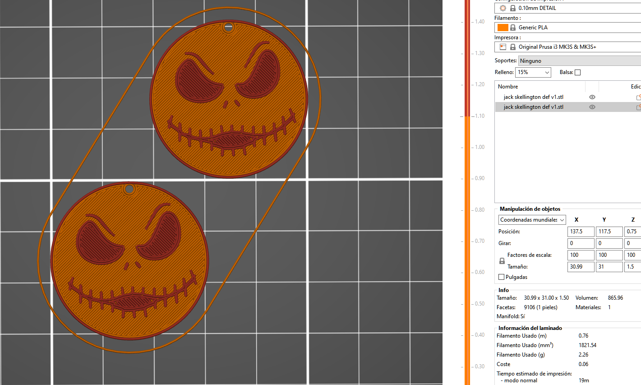Click the Factores de escala Z field
Image resolution: width=641 pixels, height=385 pixels.
[633, 255]
